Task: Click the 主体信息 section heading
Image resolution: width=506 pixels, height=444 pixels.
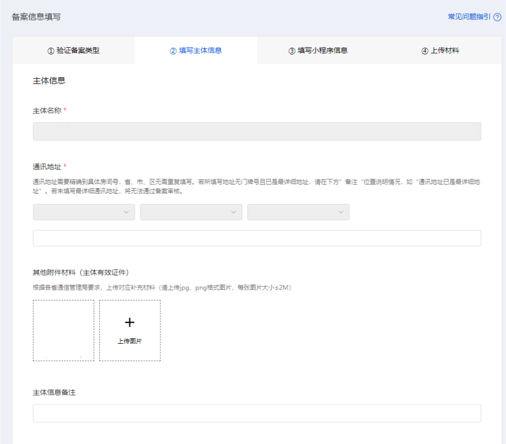Action: tap(49, 80)
